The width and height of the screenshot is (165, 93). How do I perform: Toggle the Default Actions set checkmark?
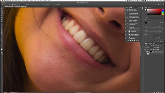click(126, 9)
